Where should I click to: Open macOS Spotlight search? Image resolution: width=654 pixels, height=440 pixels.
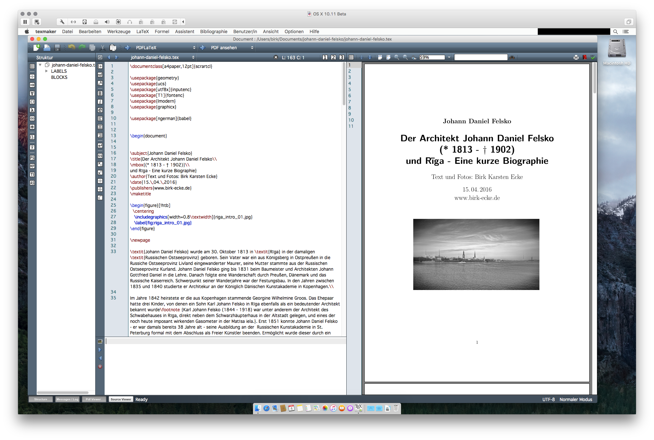pyautogui.click(x=615, y=32)
